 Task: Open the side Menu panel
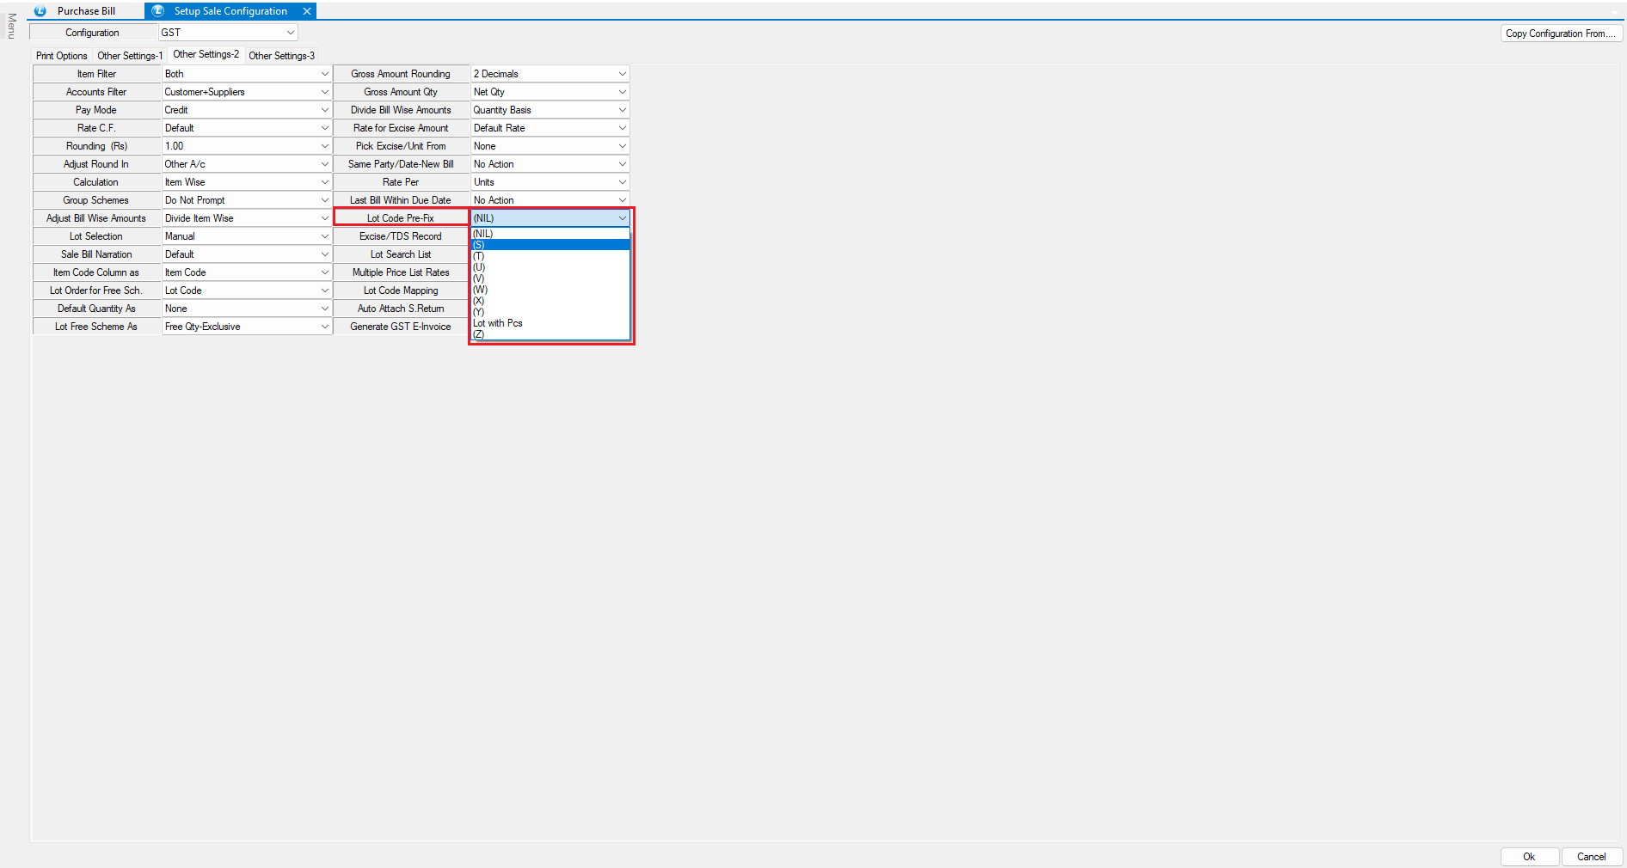click(11, 26)
